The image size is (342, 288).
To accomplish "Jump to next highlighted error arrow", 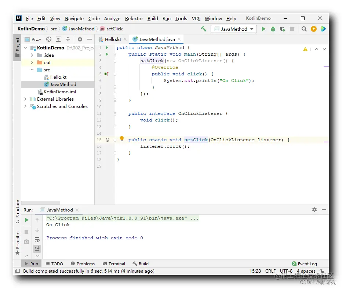I will click(x=324, y=49).
